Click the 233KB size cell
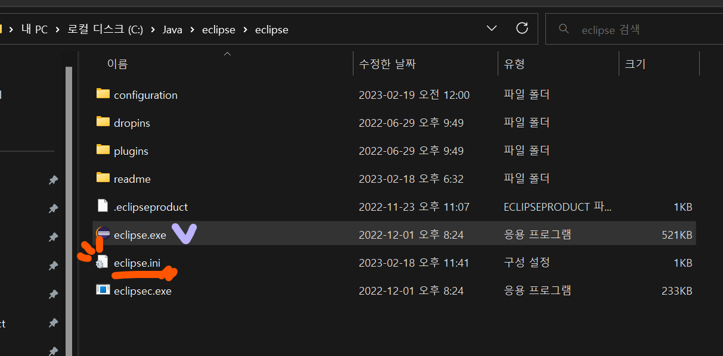Viewport: 723px width, 356px height. (677, 291)
